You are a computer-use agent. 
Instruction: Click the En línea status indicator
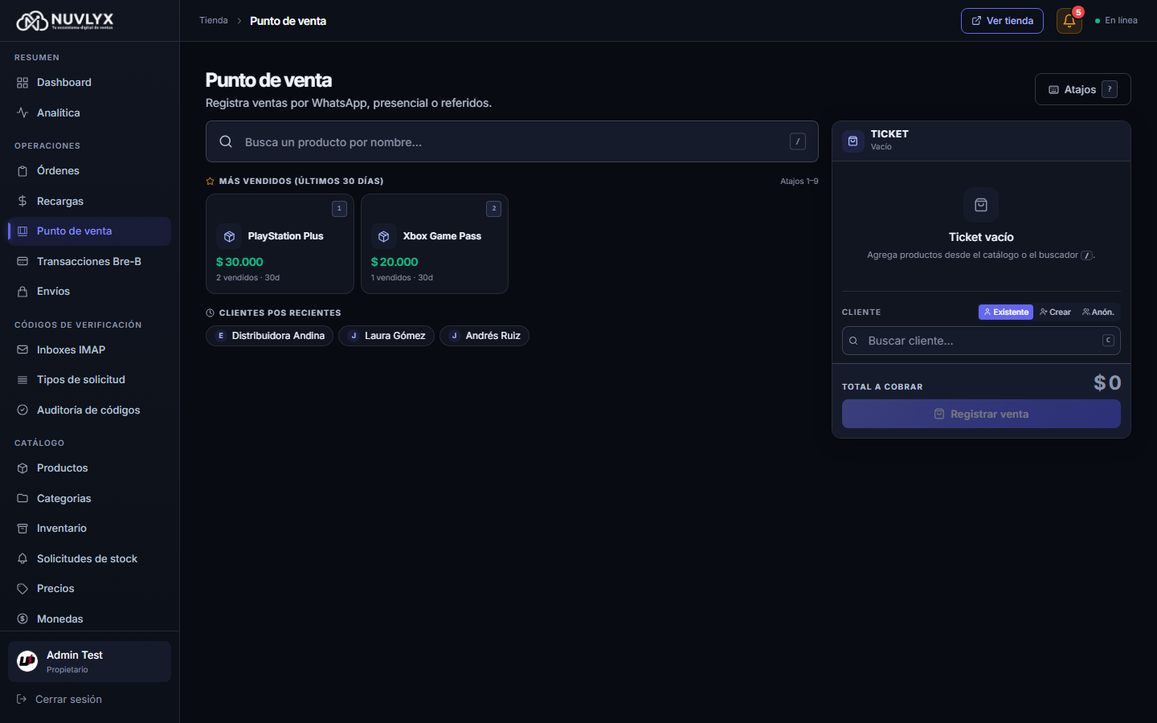1116,21
